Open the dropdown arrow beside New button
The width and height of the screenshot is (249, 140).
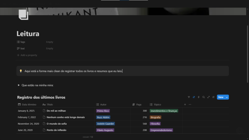[x=227, y=97]
